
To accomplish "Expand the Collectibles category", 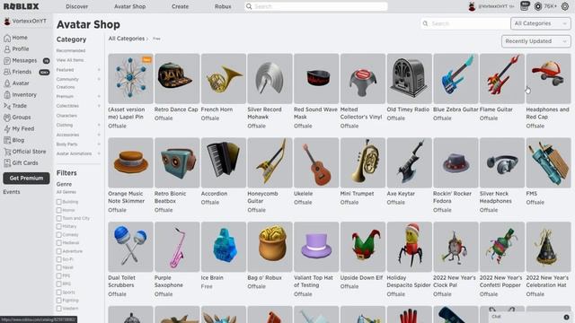I will click(x=99, y=106).
